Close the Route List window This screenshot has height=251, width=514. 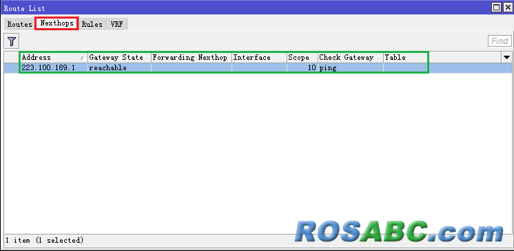pyautogui.click(x=507, y=7)
